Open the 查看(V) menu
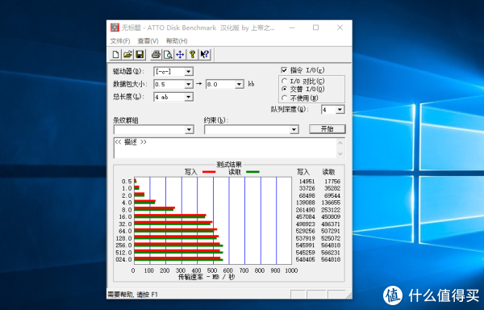This screenshot has width=484, height=310. (148, 41)
